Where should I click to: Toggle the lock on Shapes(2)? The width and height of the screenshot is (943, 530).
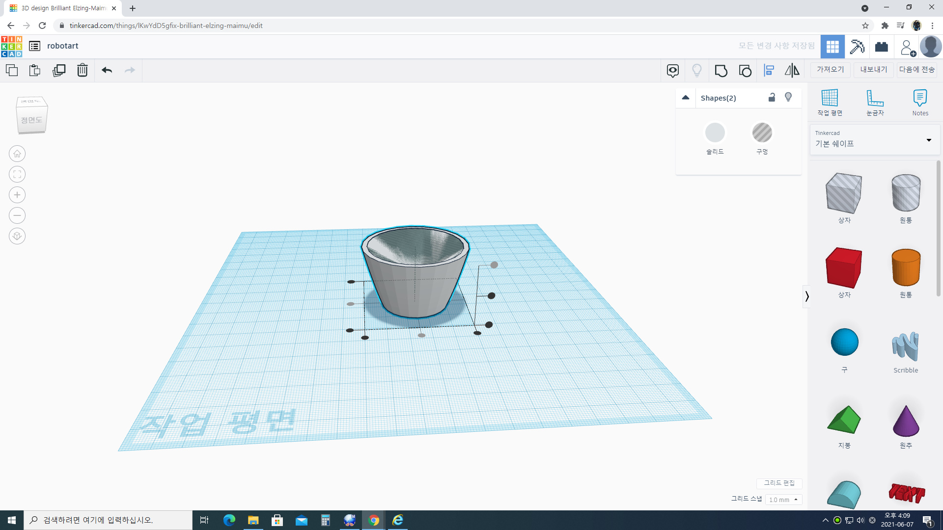[x=772, y=98]
